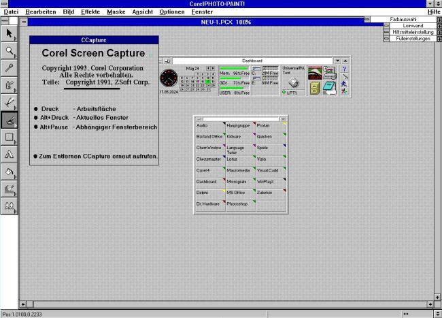442x318 pixels.
Task: Click the cyan notepad Dashboard icon
Action: click(x=330, y=88)
